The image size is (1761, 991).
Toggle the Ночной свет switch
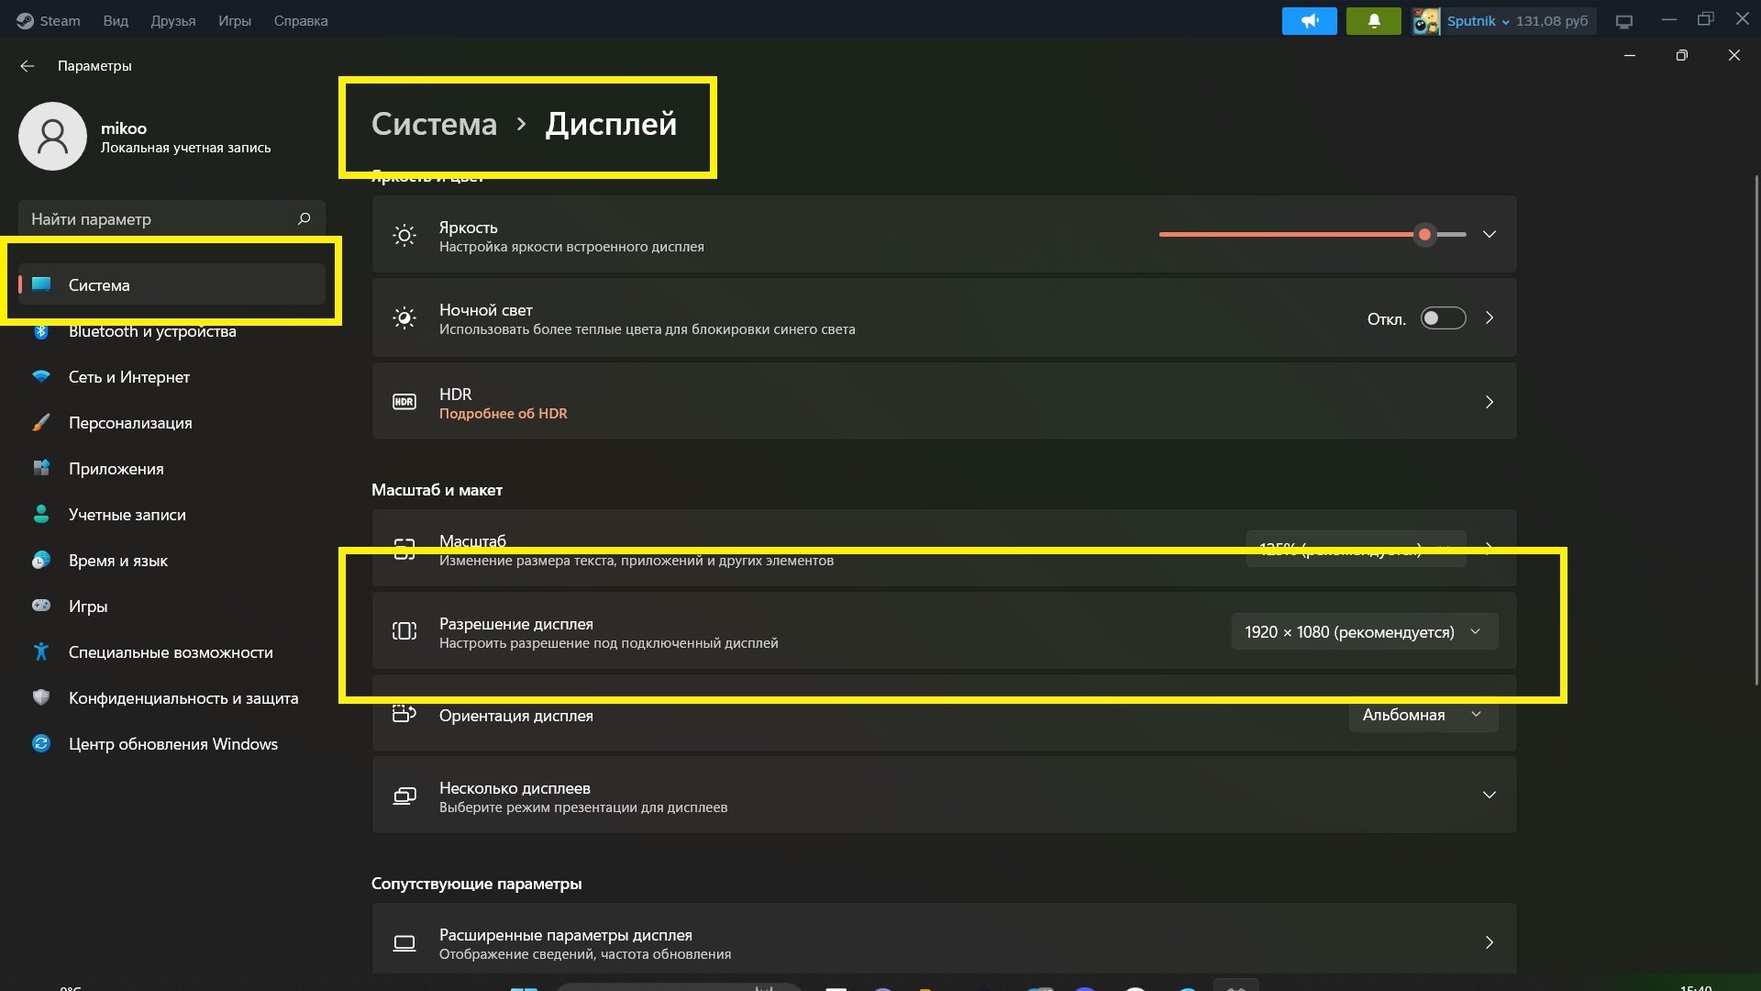click(1443, 318)
